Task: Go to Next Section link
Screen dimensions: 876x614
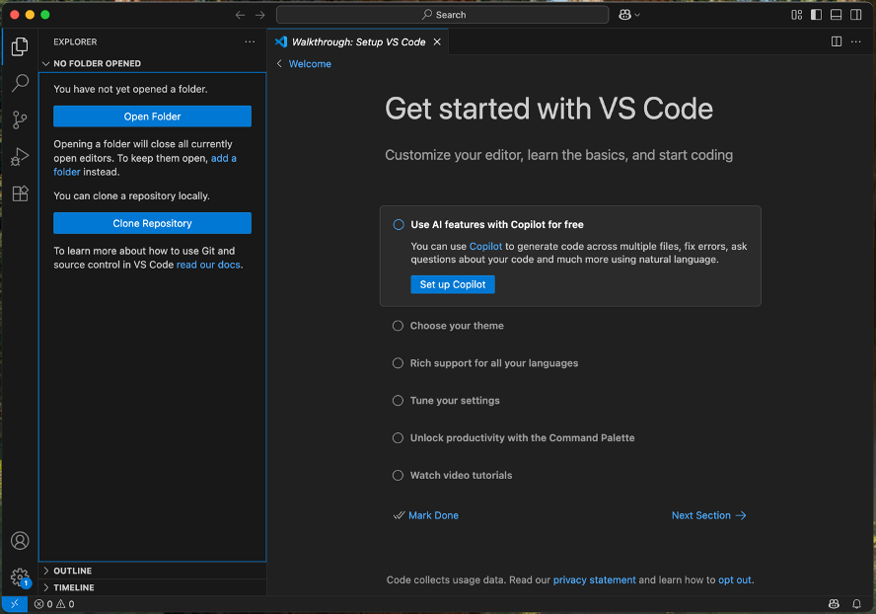Action: click(708, 515)
